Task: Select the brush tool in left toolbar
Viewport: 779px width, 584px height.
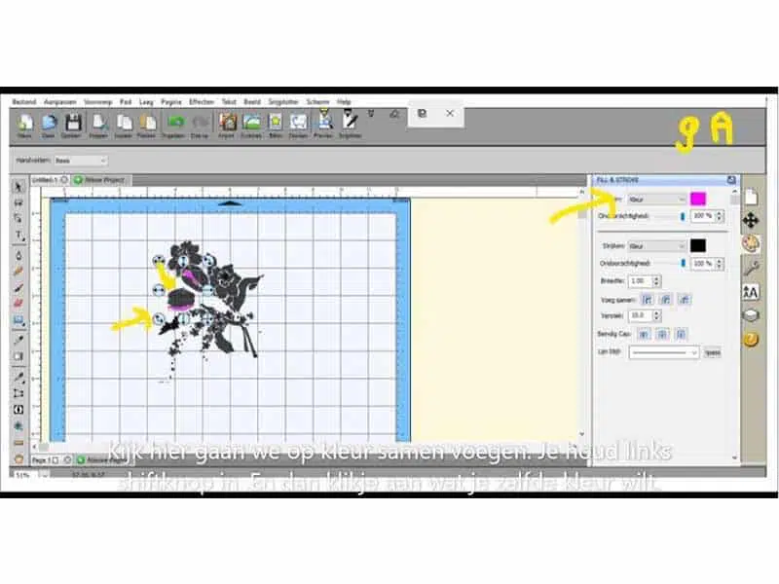Action: click(x=19, y=288)
